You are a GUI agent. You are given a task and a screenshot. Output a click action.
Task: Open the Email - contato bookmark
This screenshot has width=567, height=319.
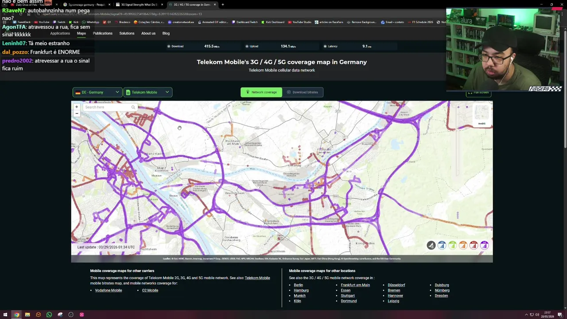pyautogui.click(x=393, y=22)
